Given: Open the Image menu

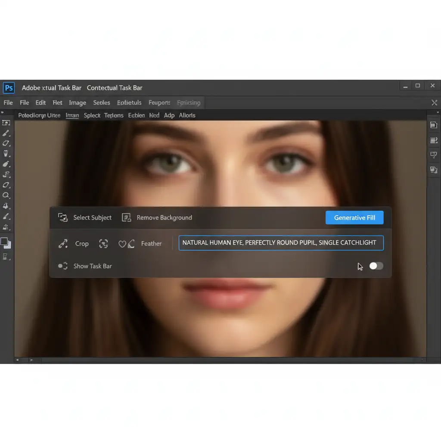Looking at the screenshot, I should (78, 102).
